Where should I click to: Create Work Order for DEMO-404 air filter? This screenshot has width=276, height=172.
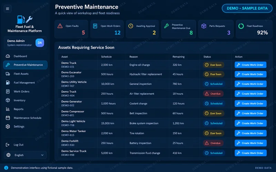click(250, 94)
